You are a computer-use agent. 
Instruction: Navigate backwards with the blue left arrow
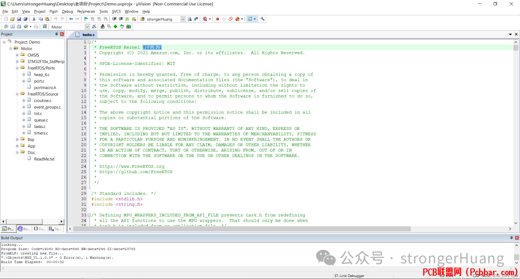coord(71,19)
